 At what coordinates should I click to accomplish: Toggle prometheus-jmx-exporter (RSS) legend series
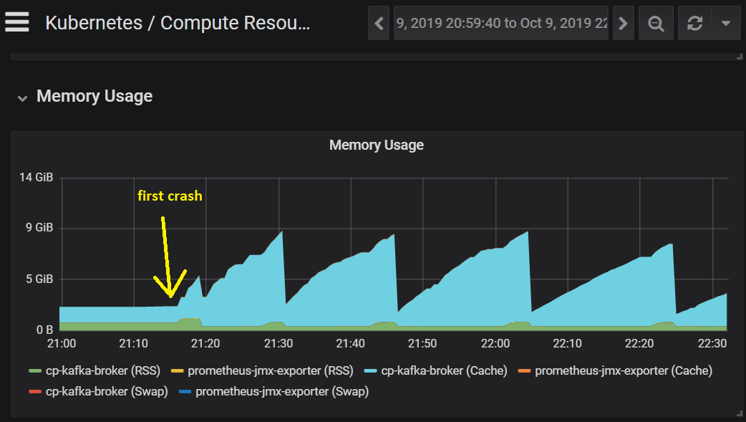[x=270, y=370]
